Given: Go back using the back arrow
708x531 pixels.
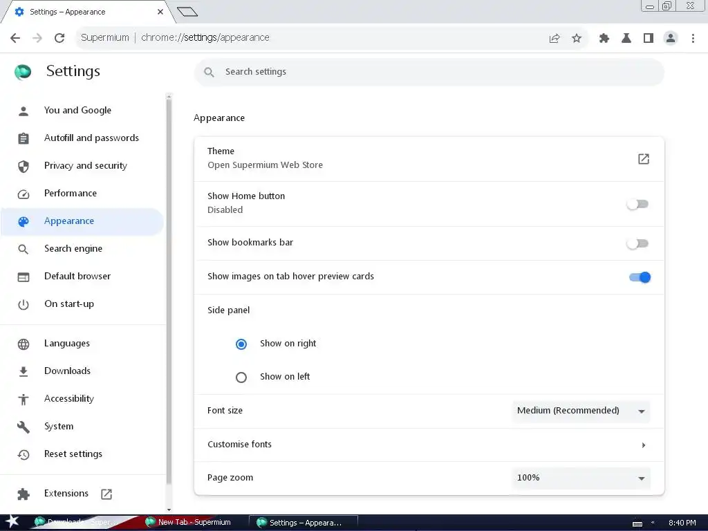Looking at the screenshot, I should click(x=15, y=38).
